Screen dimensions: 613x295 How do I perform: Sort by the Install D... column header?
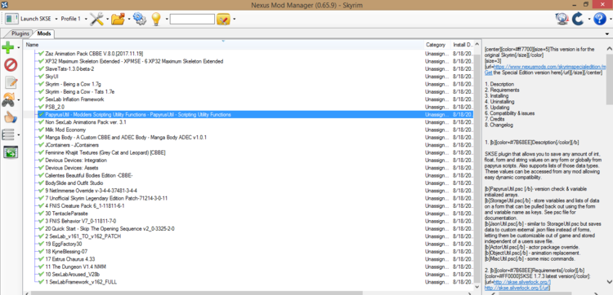(x=463, y=45)
